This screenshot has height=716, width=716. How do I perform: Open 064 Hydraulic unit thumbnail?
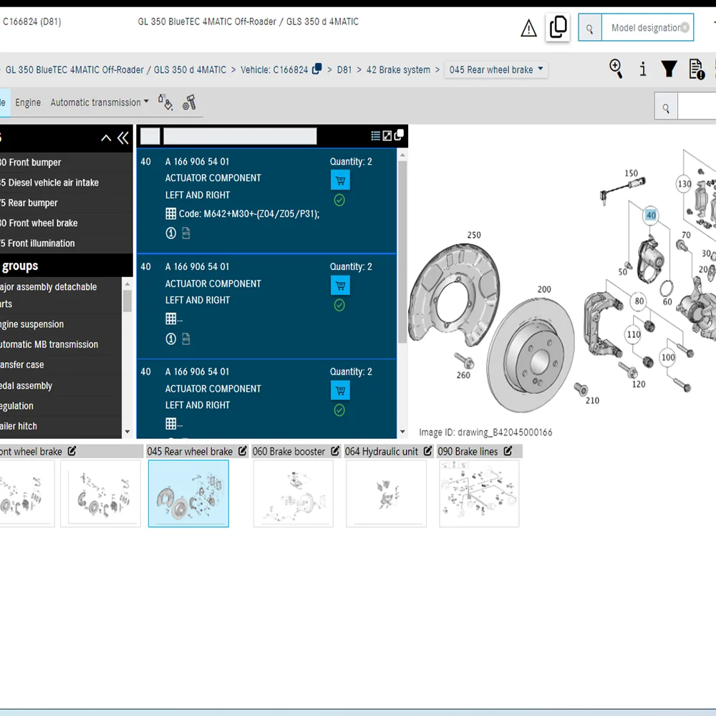click(387, 493)
